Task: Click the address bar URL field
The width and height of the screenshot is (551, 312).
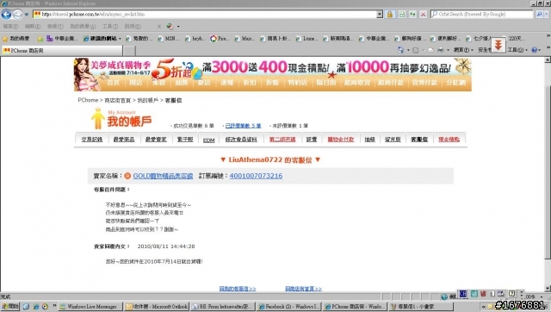Action: 204,15
